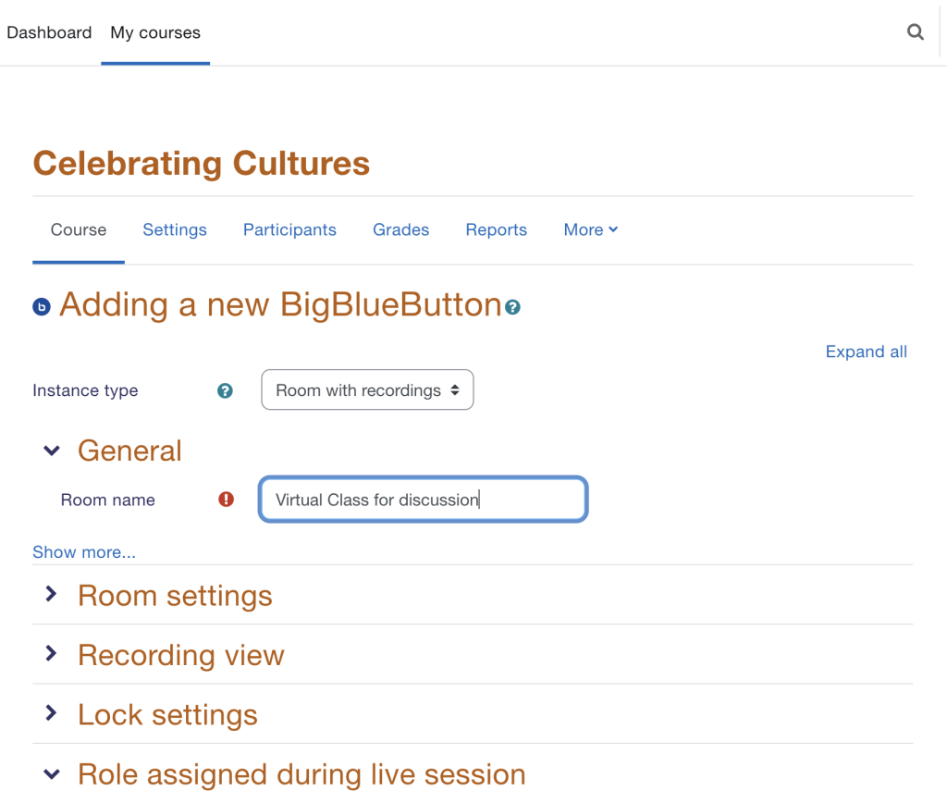Switch to the Settings tab
Screen dimensions: 947x791
click(x=175, y=230)
